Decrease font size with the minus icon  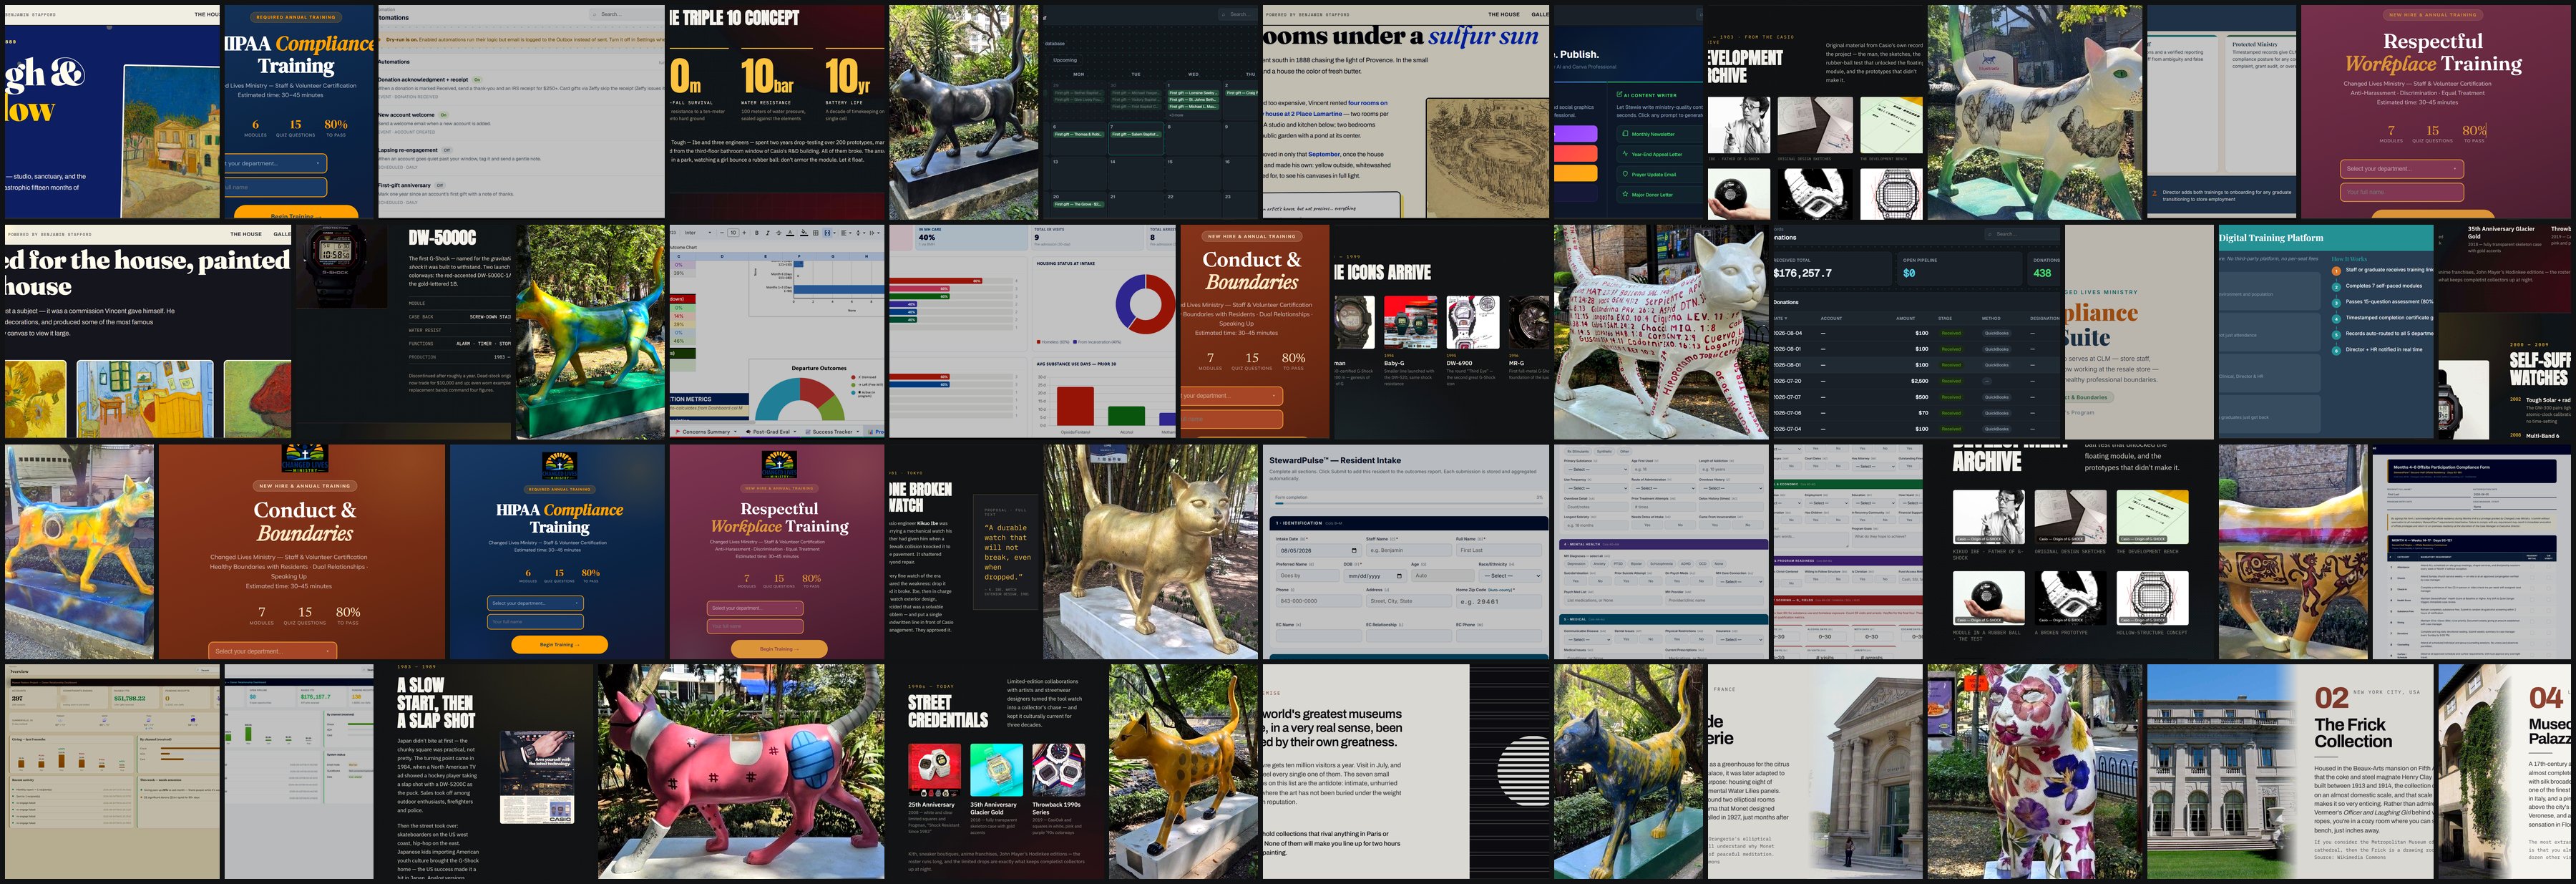click(722, 233)
